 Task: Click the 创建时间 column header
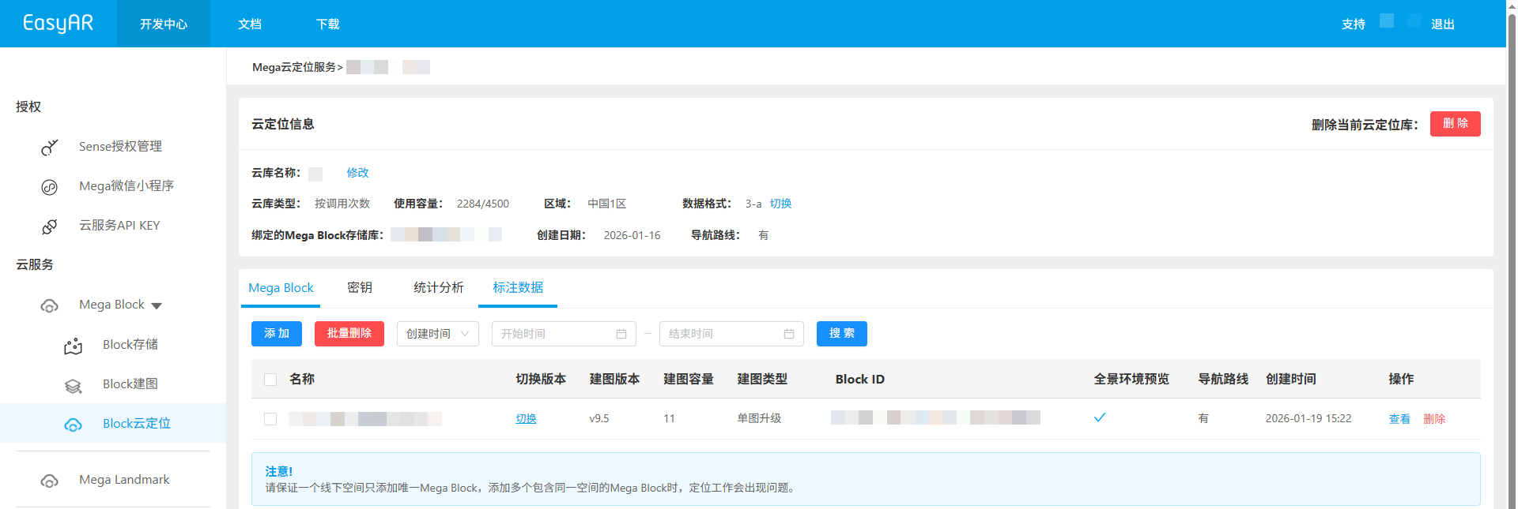[1291, 380]
